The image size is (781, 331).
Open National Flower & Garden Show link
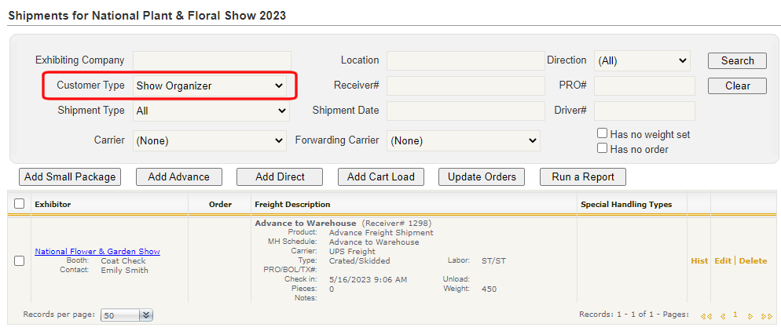pyautogui.click(x=97, y=252)
